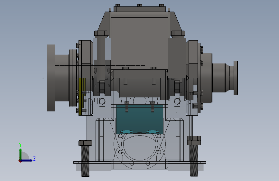The image size is (279, 181).
Task: Select the lower-right foundation bolt hex head
Action: pos(194,140)
